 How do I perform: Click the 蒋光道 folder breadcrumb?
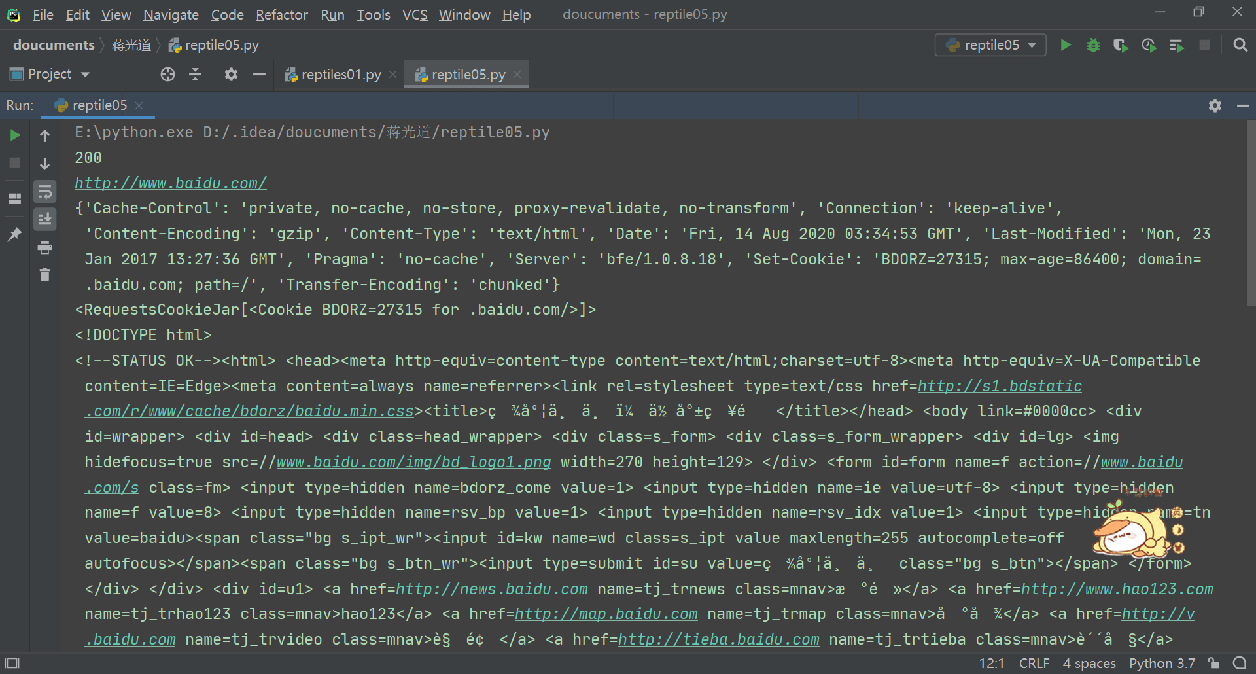coord(131,45)
